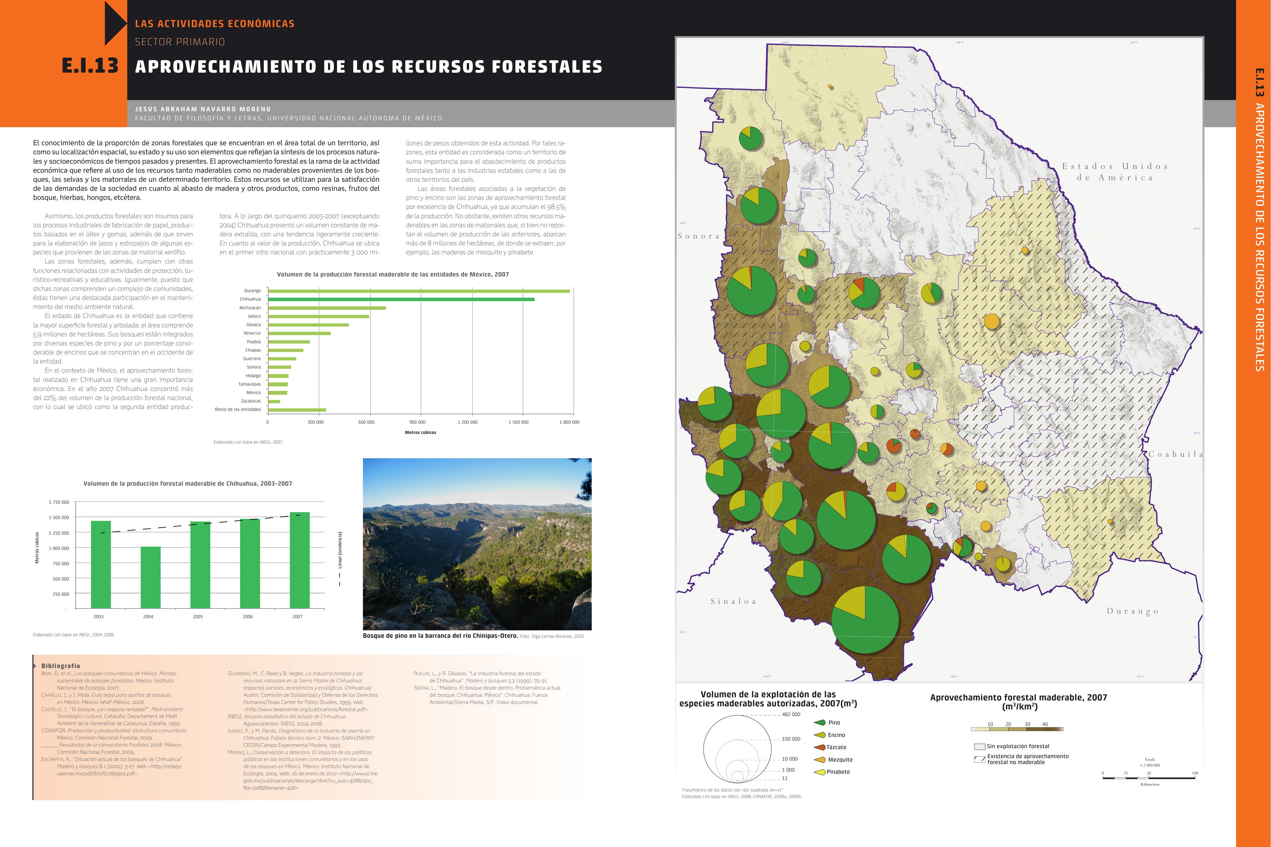Click the Durango bar in the entities chart
Viewport: 1271px width, 847px height.
pyautogui.click(x=418, y=291)
